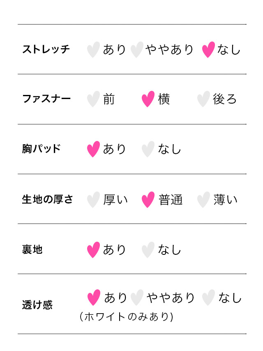Select the gray heart beside 厚い
The height and width of the screenshot is (351, 263).
pyautogui.click(x=93, y=199)
